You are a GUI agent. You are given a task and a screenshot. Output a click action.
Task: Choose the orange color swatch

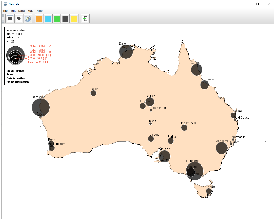click(39, 18)
